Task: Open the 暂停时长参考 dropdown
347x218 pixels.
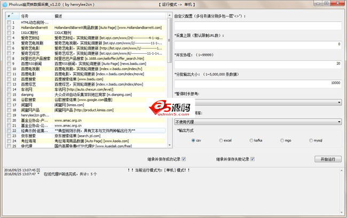Action: (x=258, y=103)
